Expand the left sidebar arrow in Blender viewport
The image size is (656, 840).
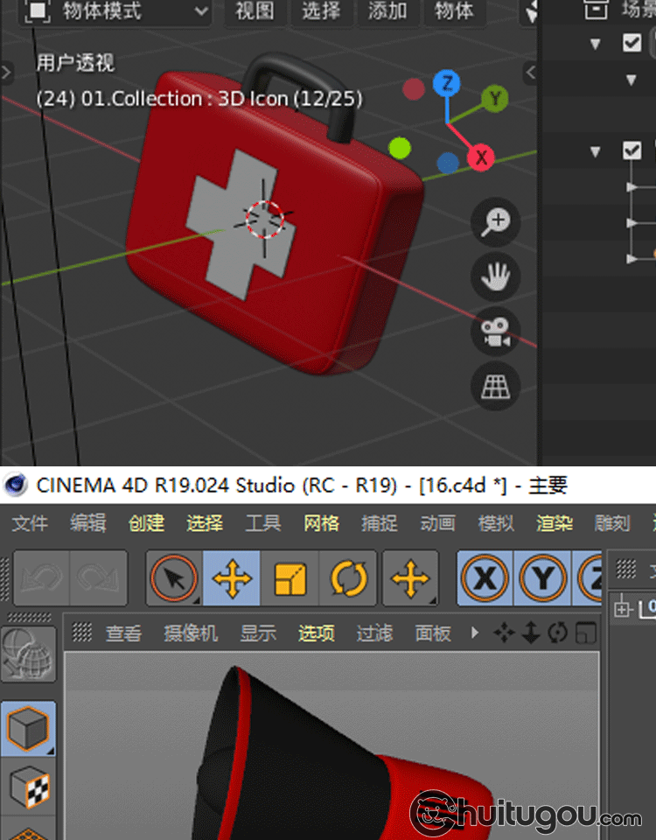click(x=7, y=72)
